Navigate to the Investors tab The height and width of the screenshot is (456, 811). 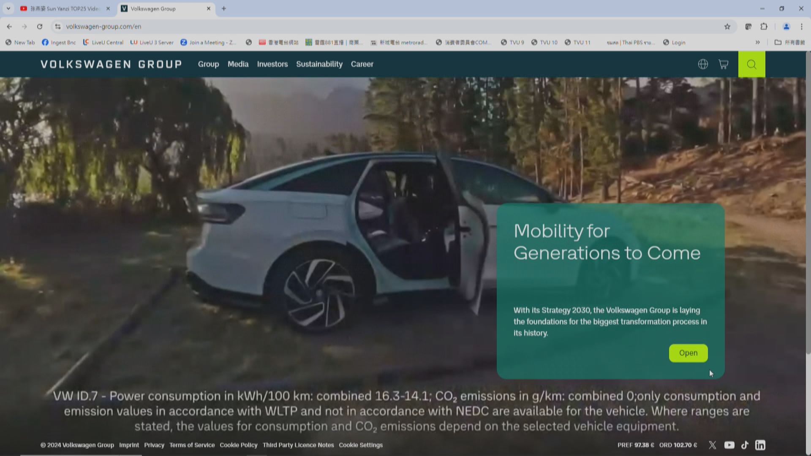(x=272, y=64)
